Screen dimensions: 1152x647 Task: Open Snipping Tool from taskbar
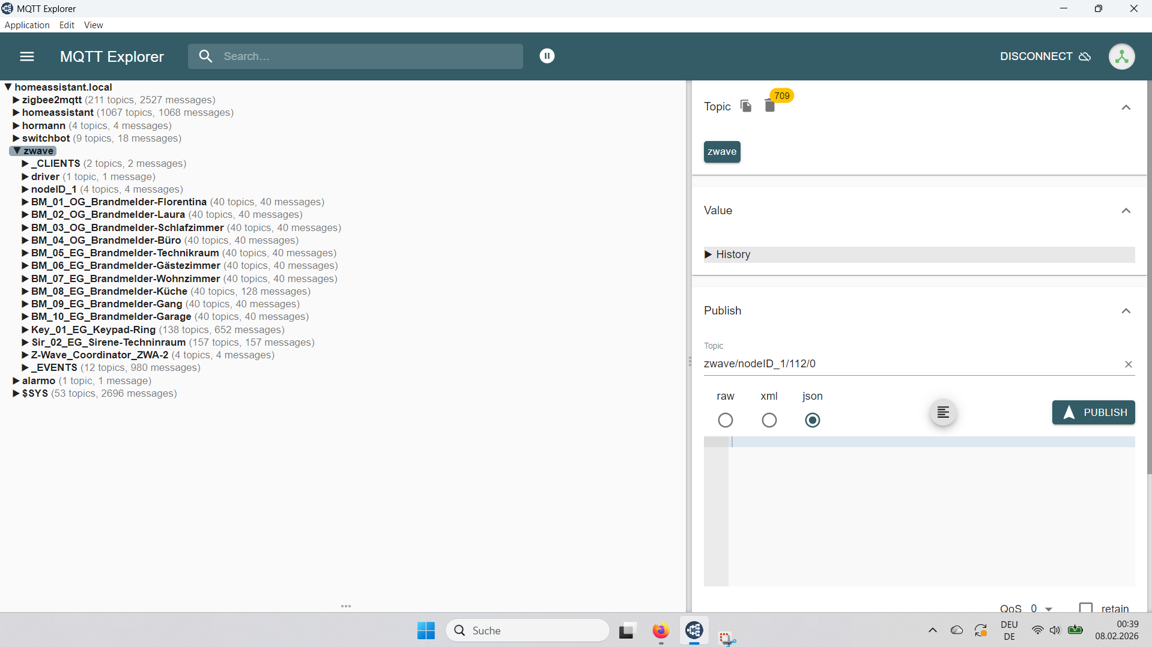click(x=727, y=637)
